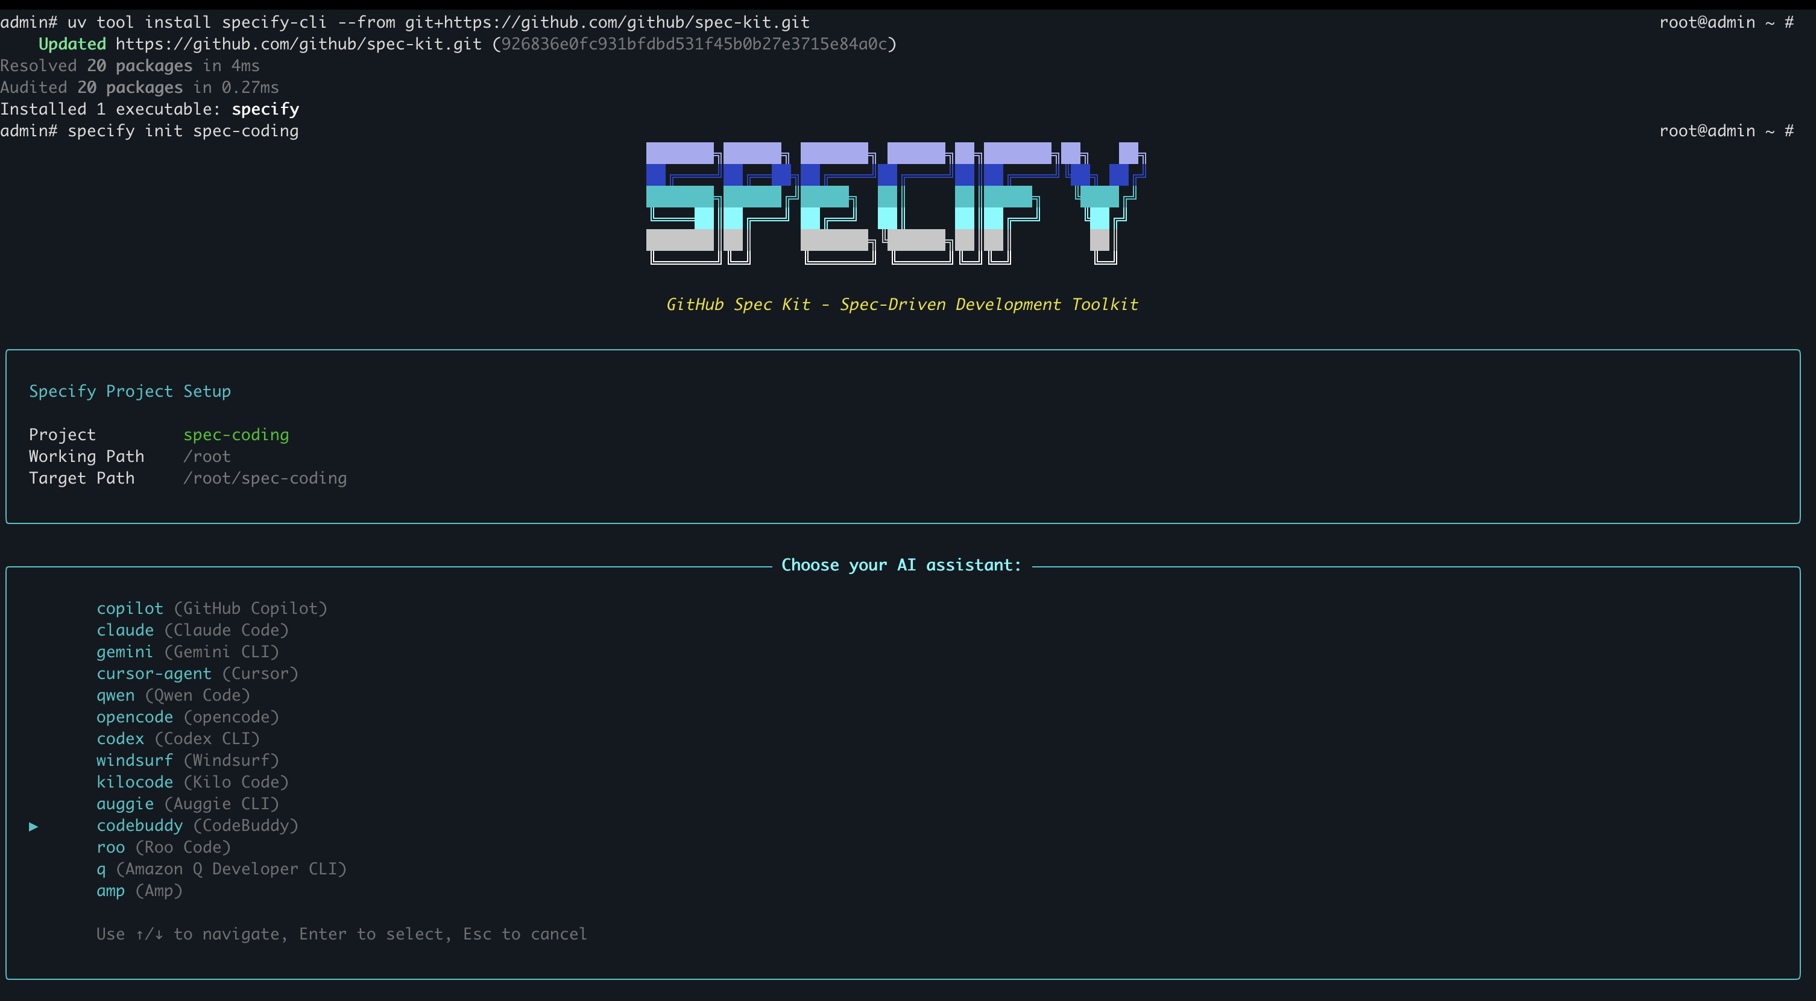Pick codex (Codex CLI) from the list
Screen dimensions: 1816x1001
(178, 739)
